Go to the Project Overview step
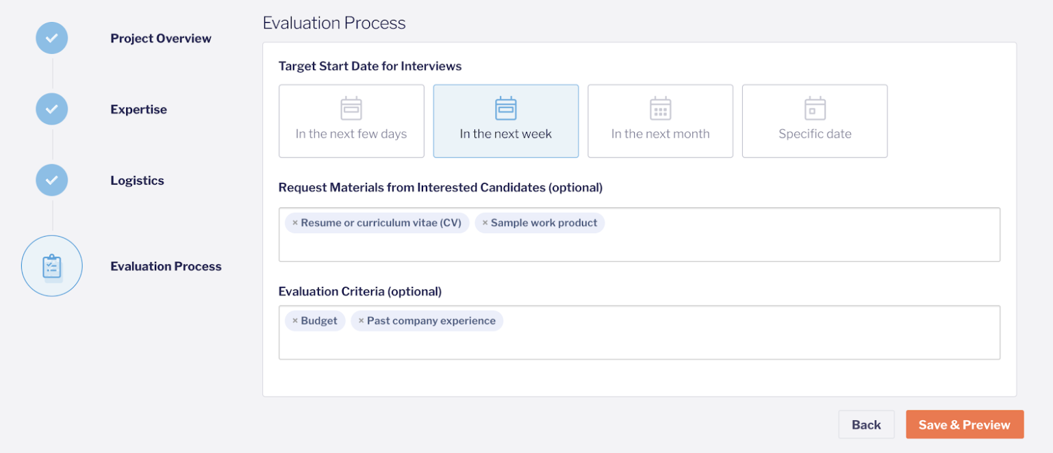Viewport: 1053px width, 453px height. [161, 38]
